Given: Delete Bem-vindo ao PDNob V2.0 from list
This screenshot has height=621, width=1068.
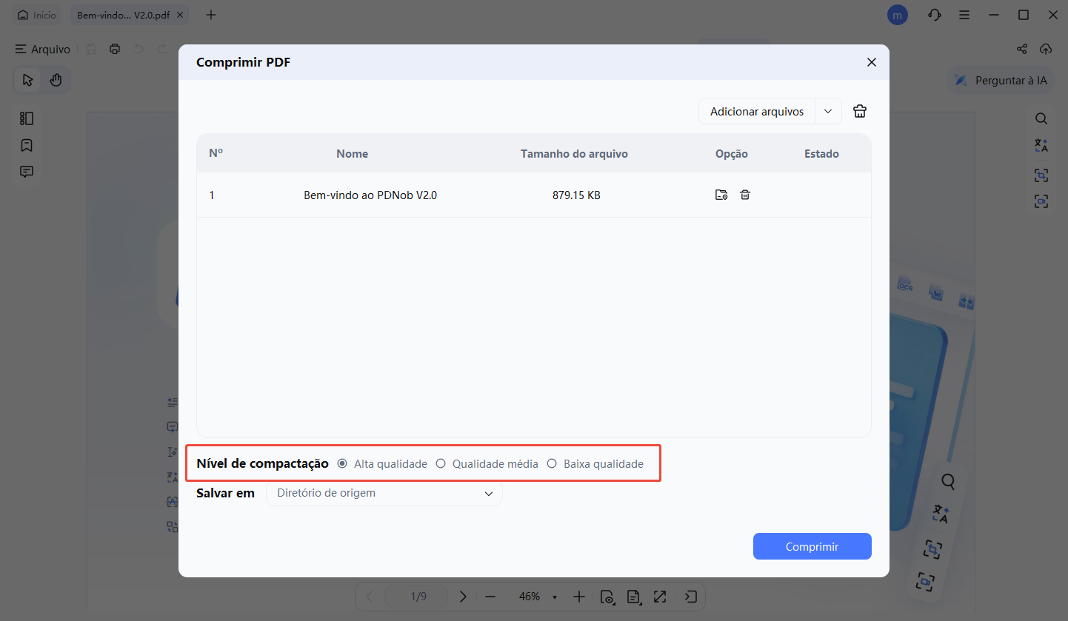Looking at the screenshot, I should coord(745,195).
